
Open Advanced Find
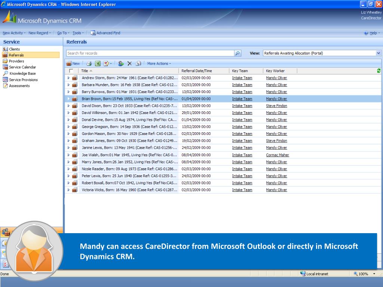[105, 33]
